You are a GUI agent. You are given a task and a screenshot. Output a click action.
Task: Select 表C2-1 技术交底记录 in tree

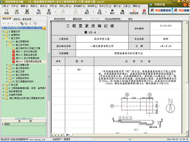(26, 51)
